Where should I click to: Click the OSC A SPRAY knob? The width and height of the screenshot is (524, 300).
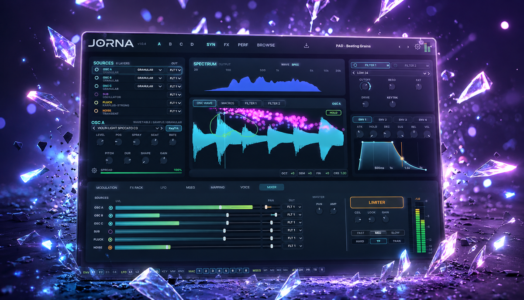tap(137, 142)
